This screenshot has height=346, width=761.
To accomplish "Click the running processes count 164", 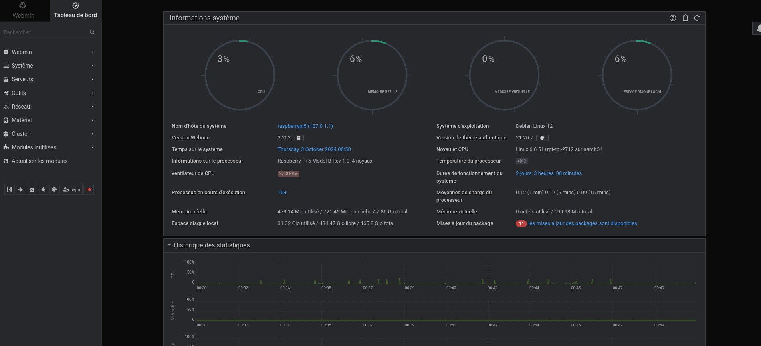I will [282, 193].
